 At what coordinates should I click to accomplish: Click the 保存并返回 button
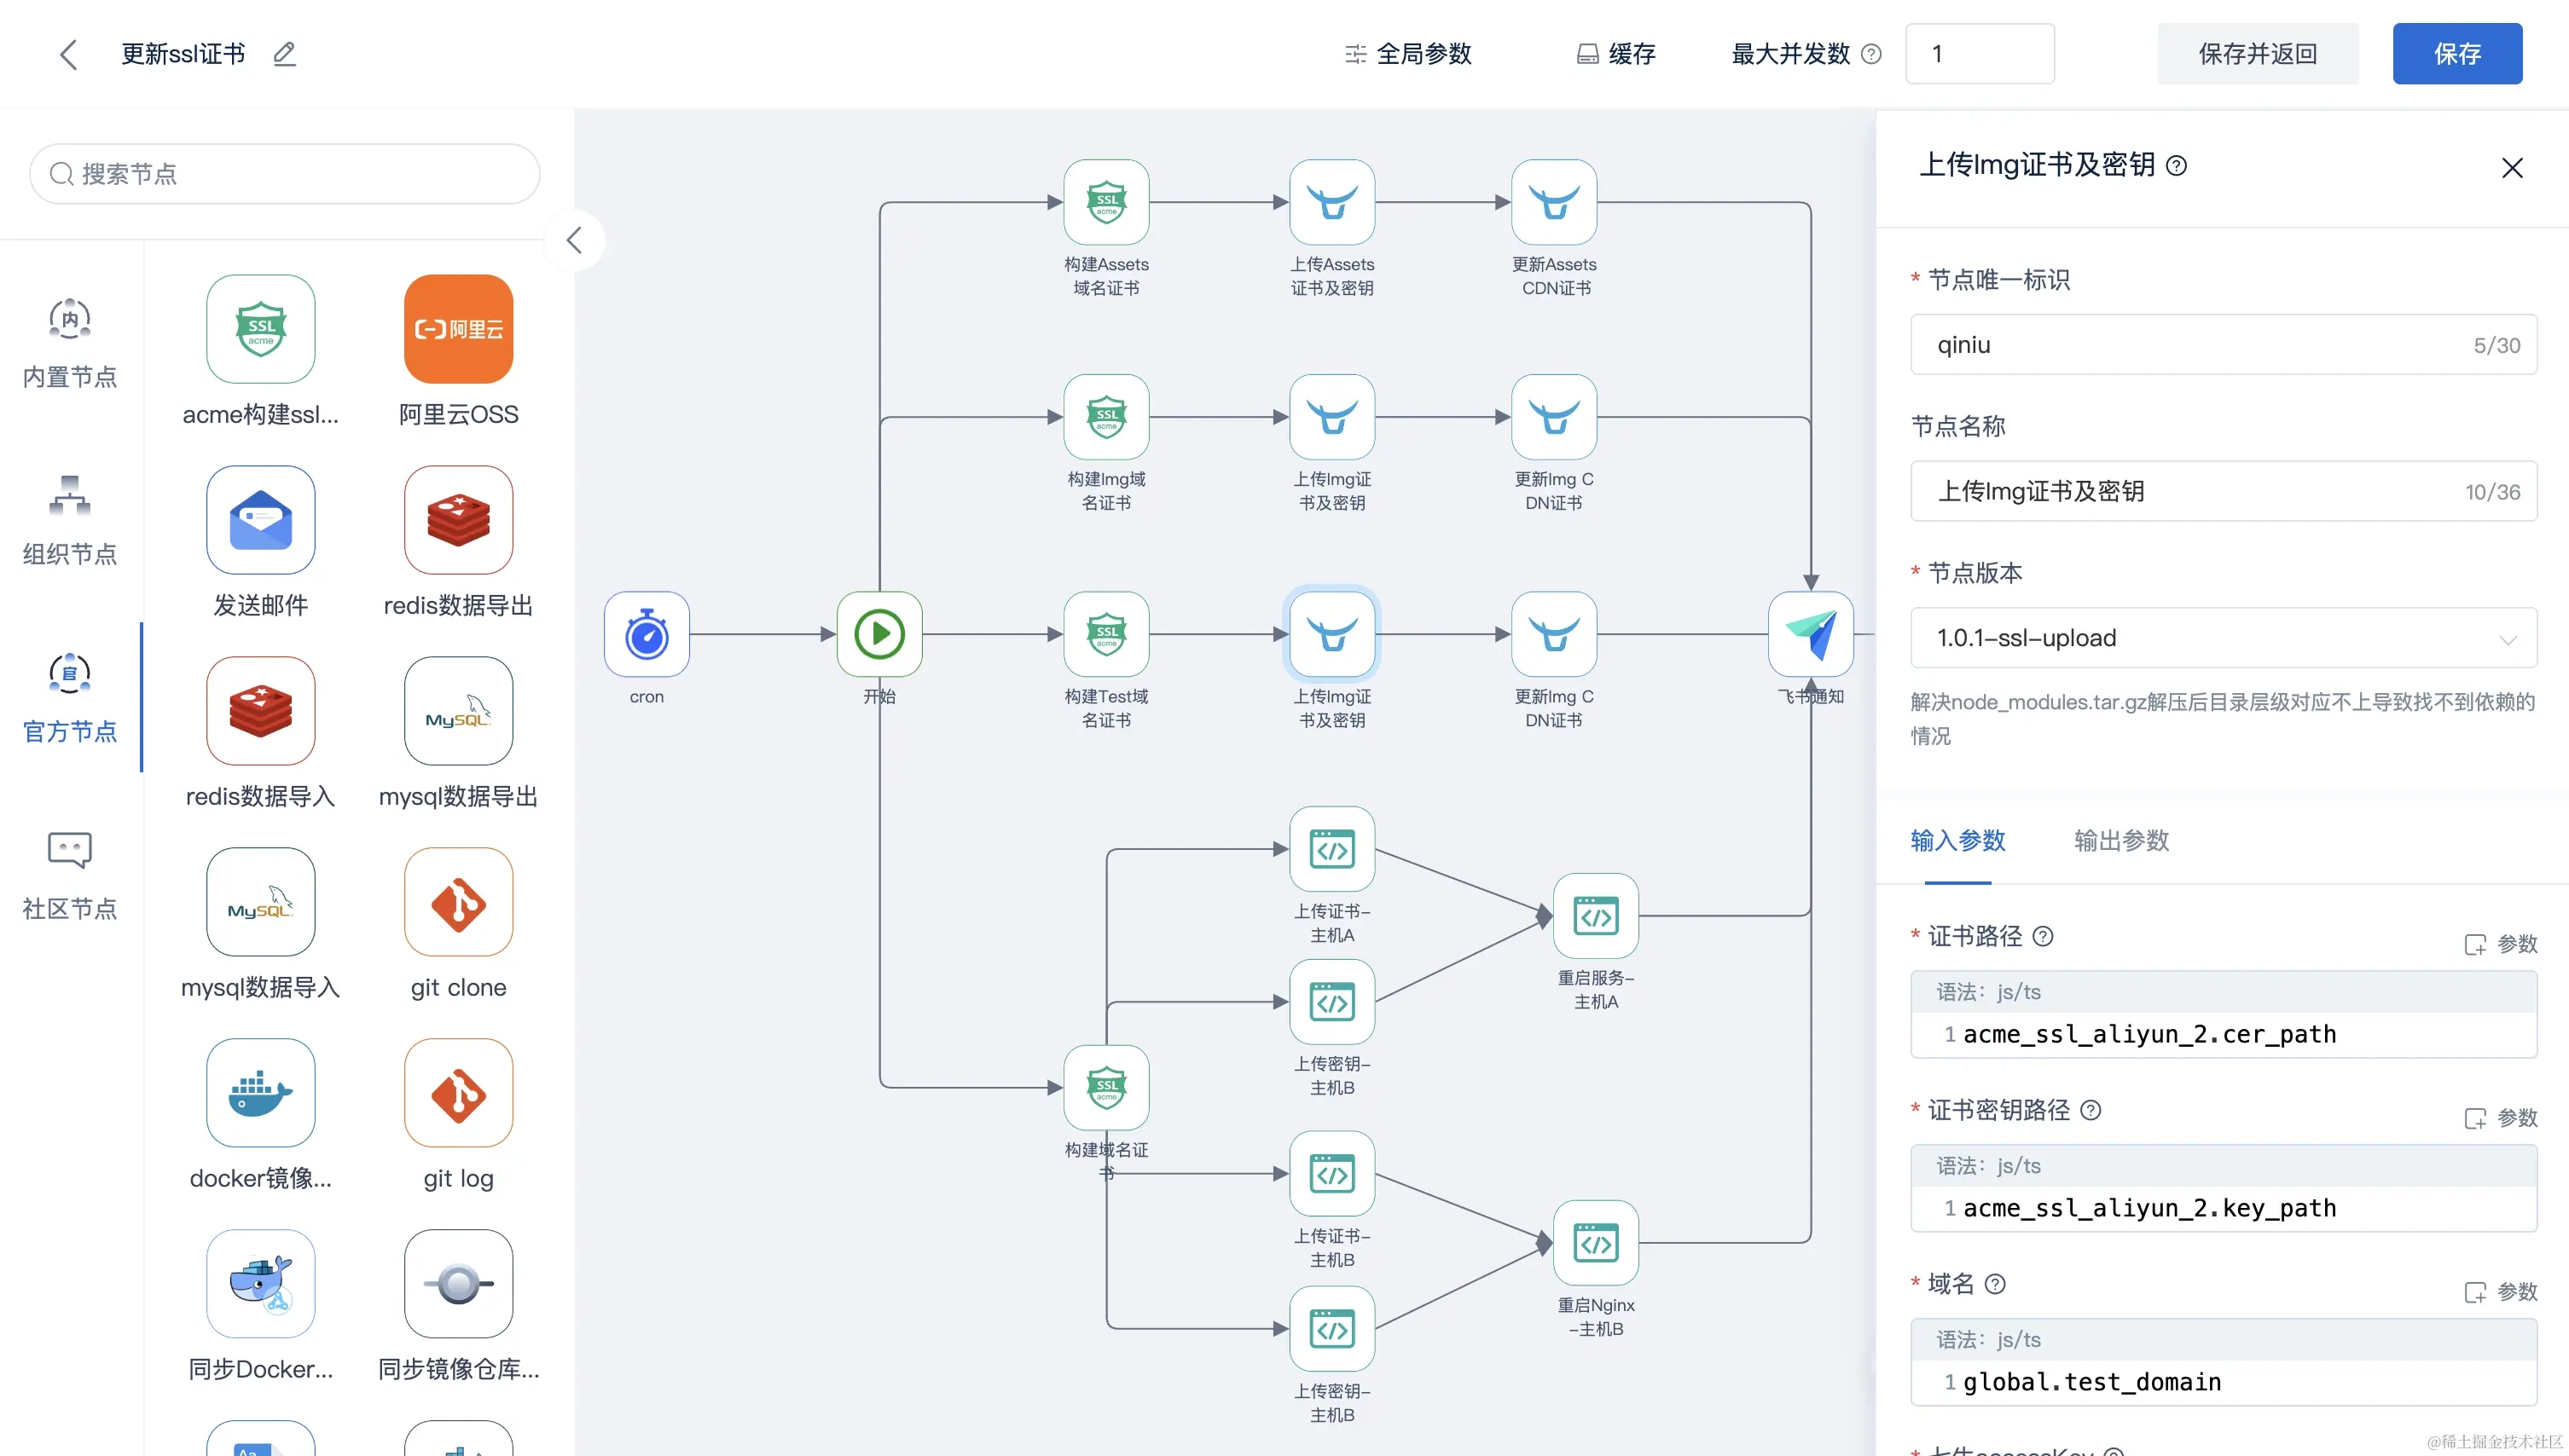(2257, 54)
